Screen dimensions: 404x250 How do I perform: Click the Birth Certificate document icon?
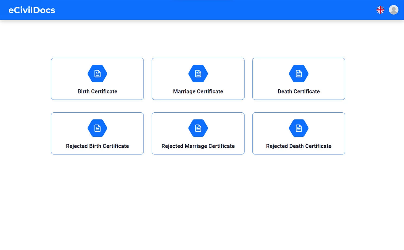tap(97, 73)
